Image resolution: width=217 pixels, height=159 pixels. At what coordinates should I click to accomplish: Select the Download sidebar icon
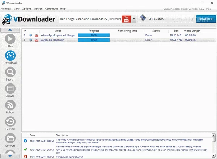(10, 55)
